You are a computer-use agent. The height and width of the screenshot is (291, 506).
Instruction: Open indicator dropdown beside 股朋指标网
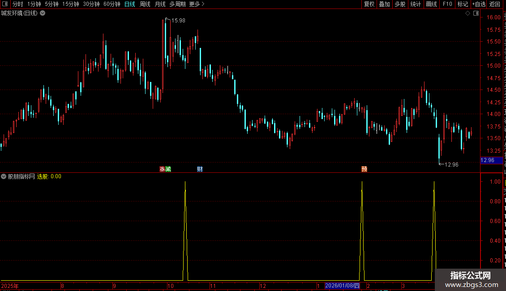[4, 176]
